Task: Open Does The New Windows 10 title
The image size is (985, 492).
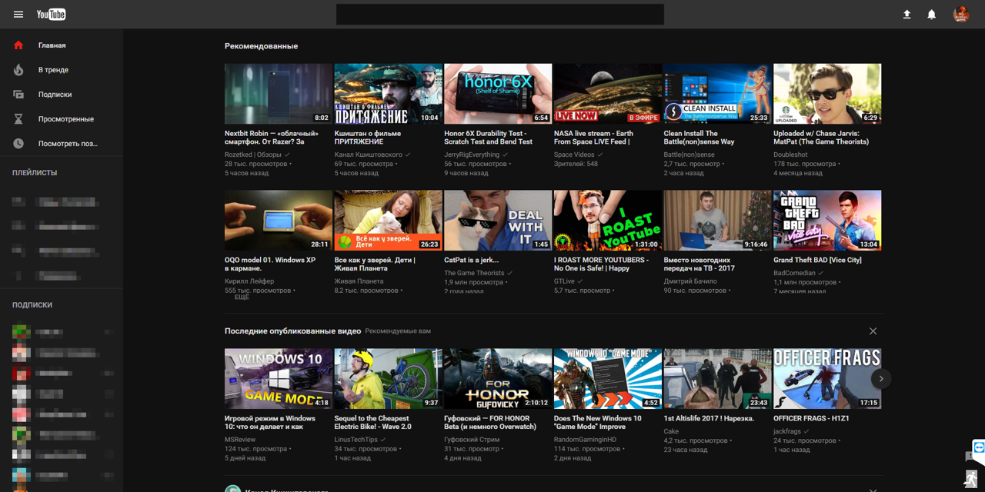Action: [x=598, y=423]
